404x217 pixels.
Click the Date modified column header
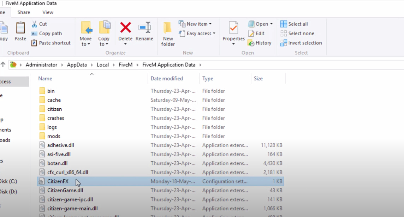coord(167,79)
